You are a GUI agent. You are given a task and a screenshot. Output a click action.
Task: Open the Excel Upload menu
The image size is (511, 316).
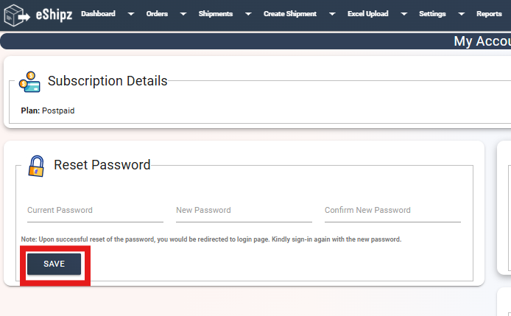point(367,14)
